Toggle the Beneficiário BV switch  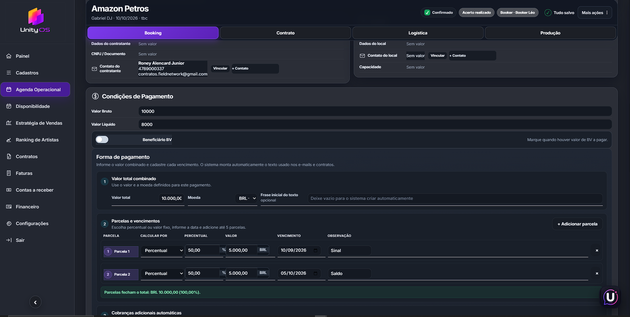[102, 139]
